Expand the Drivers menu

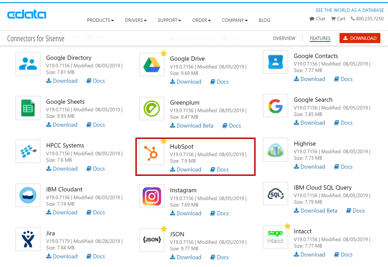point(136,20)
